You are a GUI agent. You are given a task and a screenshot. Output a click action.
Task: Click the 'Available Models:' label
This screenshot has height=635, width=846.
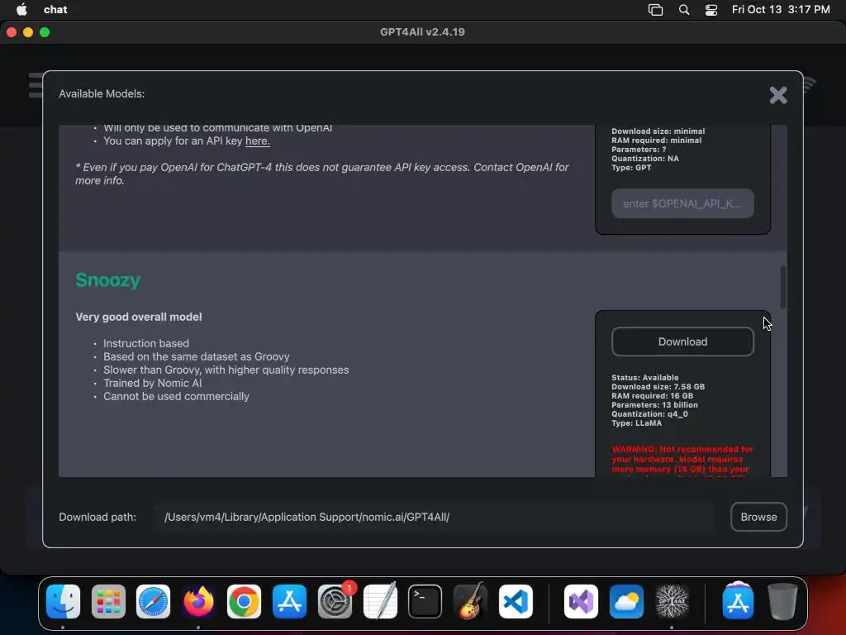[x=102, y=93]
